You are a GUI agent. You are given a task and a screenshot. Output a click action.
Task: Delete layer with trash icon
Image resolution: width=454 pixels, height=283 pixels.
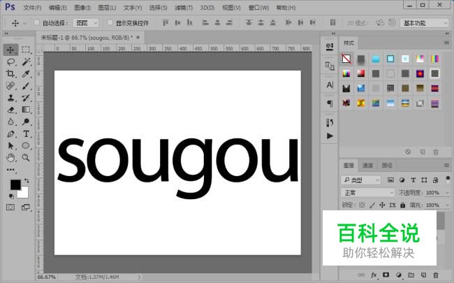(435, 275)
